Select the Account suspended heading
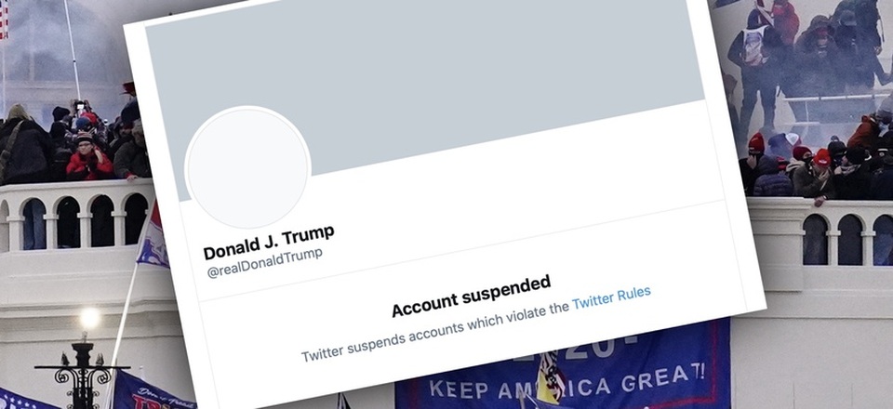 [x=472, y=296]
